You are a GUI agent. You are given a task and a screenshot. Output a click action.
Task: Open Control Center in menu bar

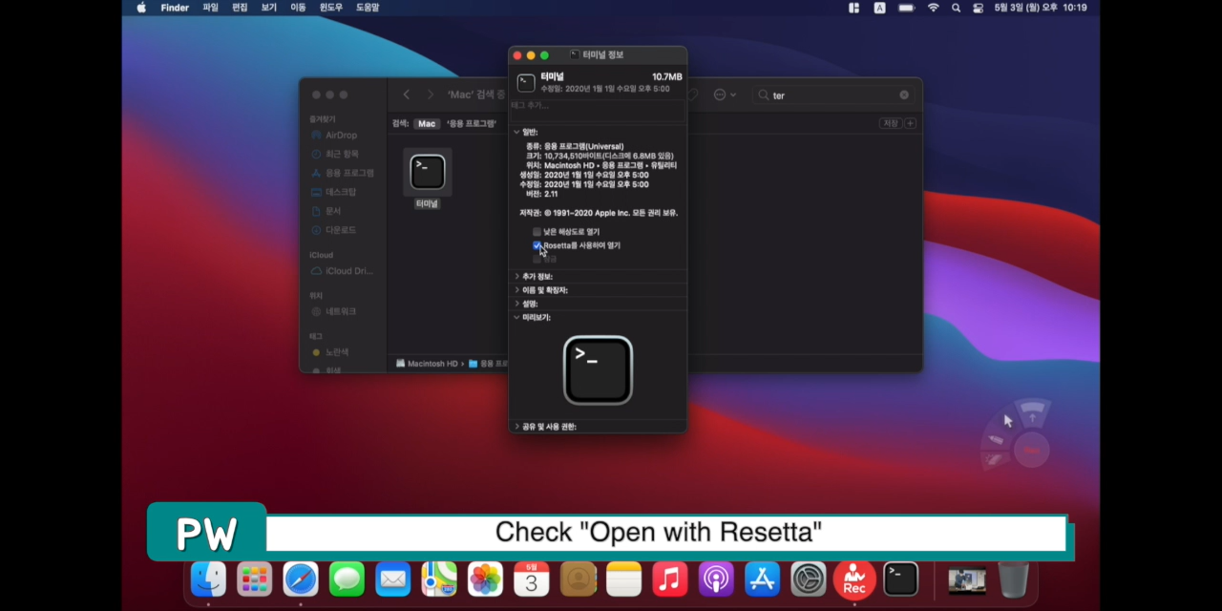[x=979, y=8]
